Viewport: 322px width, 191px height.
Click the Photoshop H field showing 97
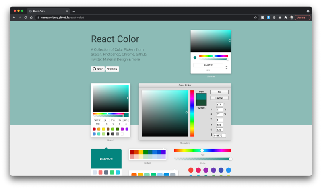[219, 109]
